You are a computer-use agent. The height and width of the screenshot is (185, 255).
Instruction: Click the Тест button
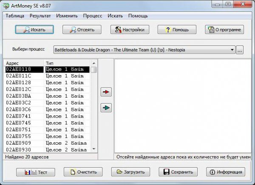(x=36, y=172)
